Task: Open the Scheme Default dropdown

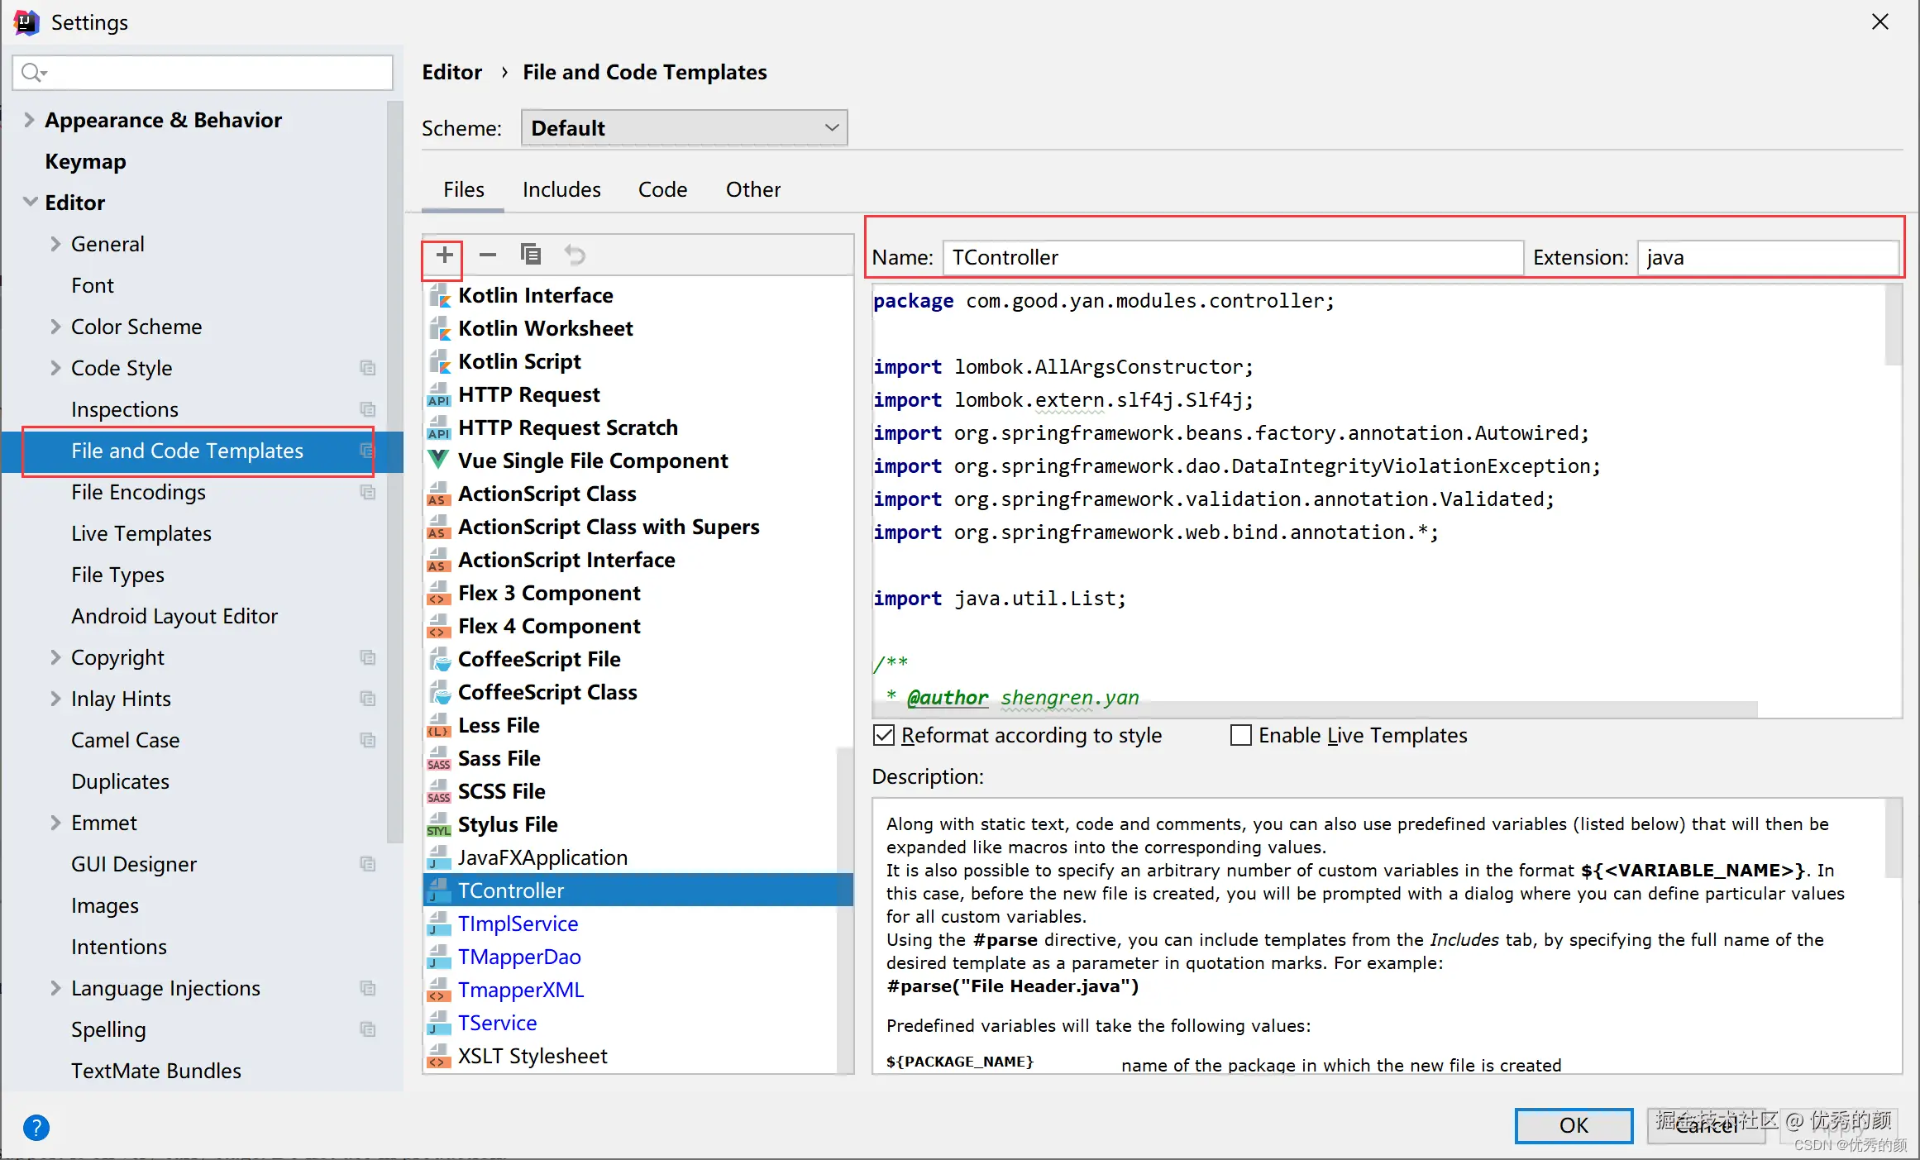Action: coord(684,128)
